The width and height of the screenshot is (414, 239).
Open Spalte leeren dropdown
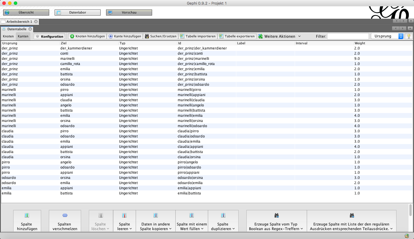(x=124, y=221)
